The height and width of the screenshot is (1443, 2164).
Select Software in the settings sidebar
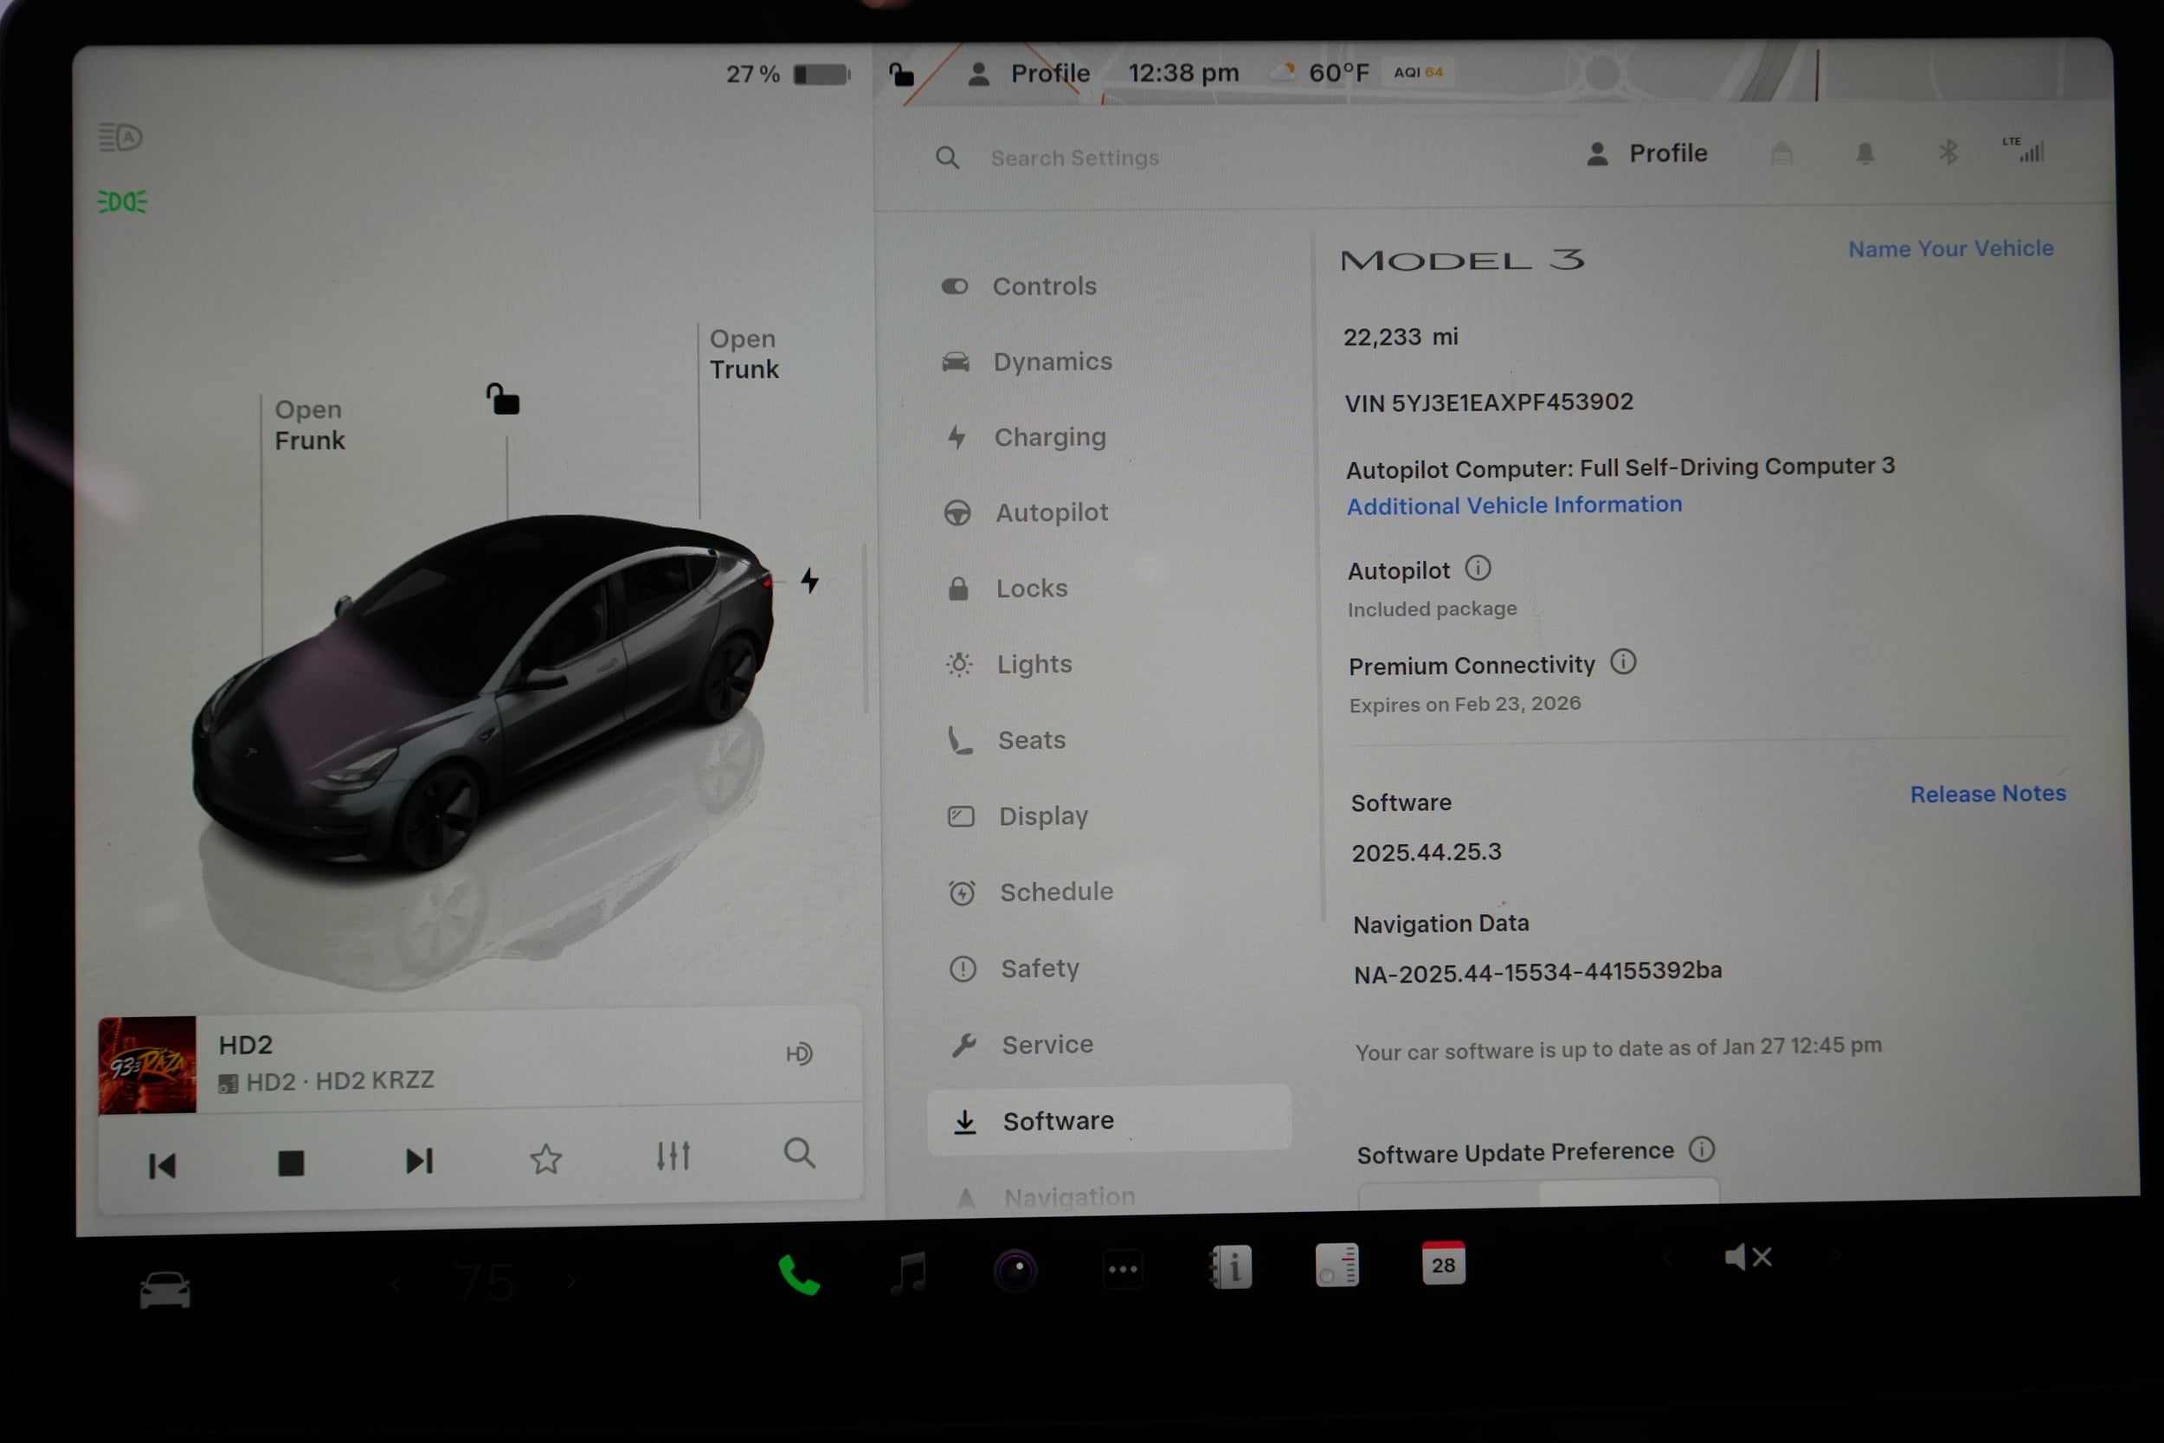click(1058, 1121)
